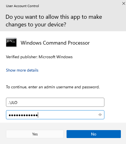Viewport: 126px width, 144px height.
Task: Click the Microsoft Windows publisher name
Action: (55, 57)
